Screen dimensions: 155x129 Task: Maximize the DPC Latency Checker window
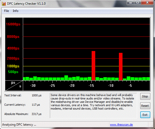(138, 2)
